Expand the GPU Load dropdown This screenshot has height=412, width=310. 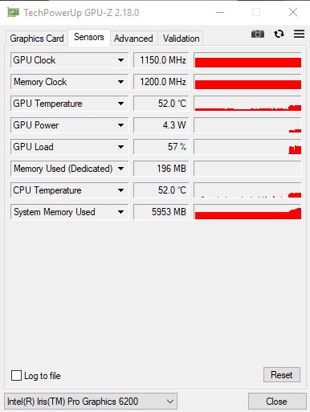click(120, 147)
